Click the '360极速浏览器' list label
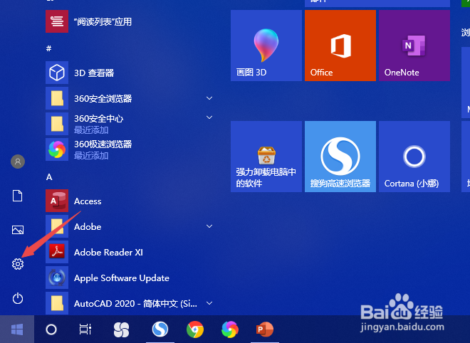 [103, 144]
